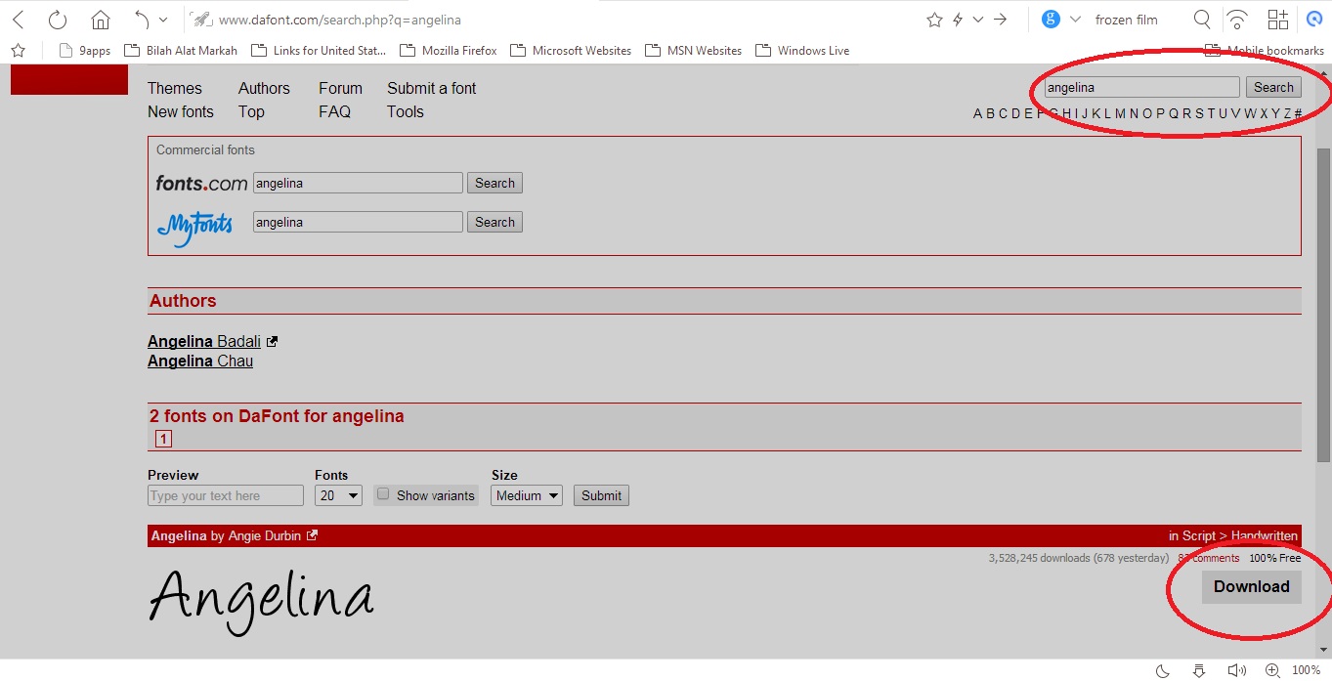Viewport: 1332px width, 681px height.
Task: Click the go forward arrow in address bar
Action: click(x=1000, y=20)
